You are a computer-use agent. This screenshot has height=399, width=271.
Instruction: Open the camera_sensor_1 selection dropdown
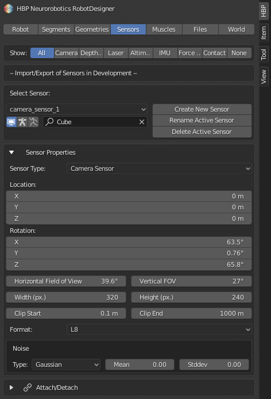(x=76, y=109)
